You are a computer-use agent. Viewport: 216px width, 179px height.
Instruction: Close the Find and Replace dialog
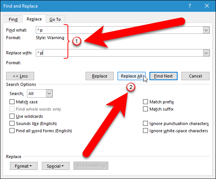click(x=207, y=6)
